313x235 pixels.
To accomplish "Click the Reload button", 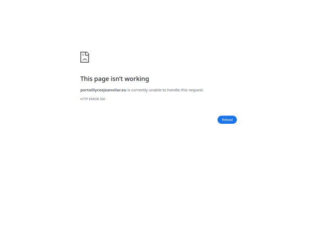I will tap(227, 120).
